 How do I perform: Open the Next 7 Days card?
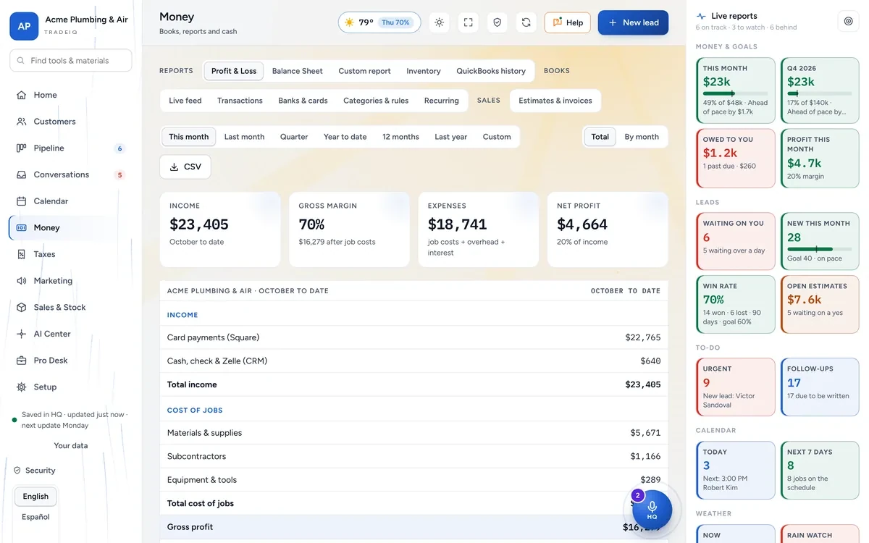[820, 470]
